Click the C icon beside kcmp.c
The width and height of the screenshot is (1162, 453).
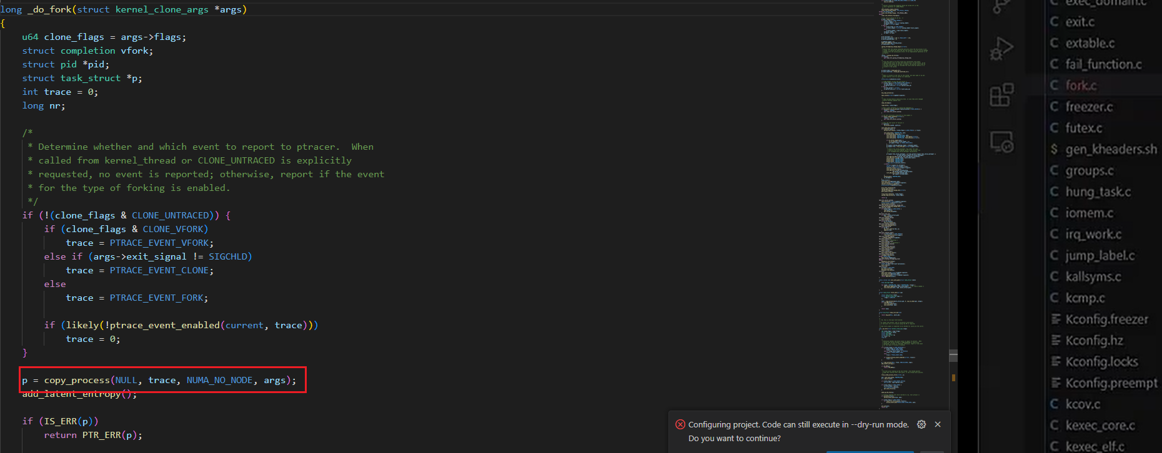coord(1055,298)
